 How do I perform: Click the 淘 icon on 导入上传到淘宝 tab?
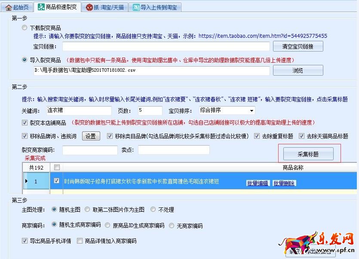(x=136, y=8)
